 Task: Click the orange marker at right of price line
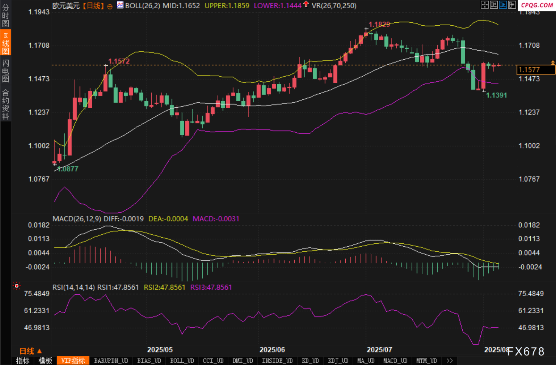tap(553, 62)
